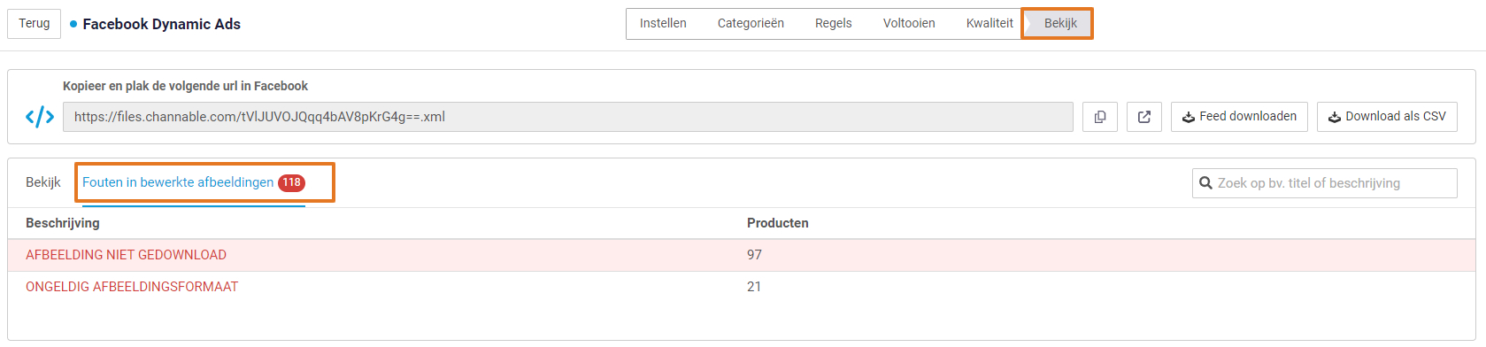Click the Feed downloaden button
Image resolution: width=1486 pixels, height=347 pixels.
pyautogui.click(x=1239, y=117)
